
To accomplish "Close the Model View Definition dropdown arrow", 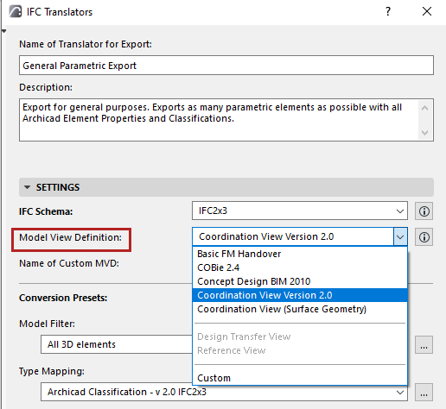I will [400, 236].
